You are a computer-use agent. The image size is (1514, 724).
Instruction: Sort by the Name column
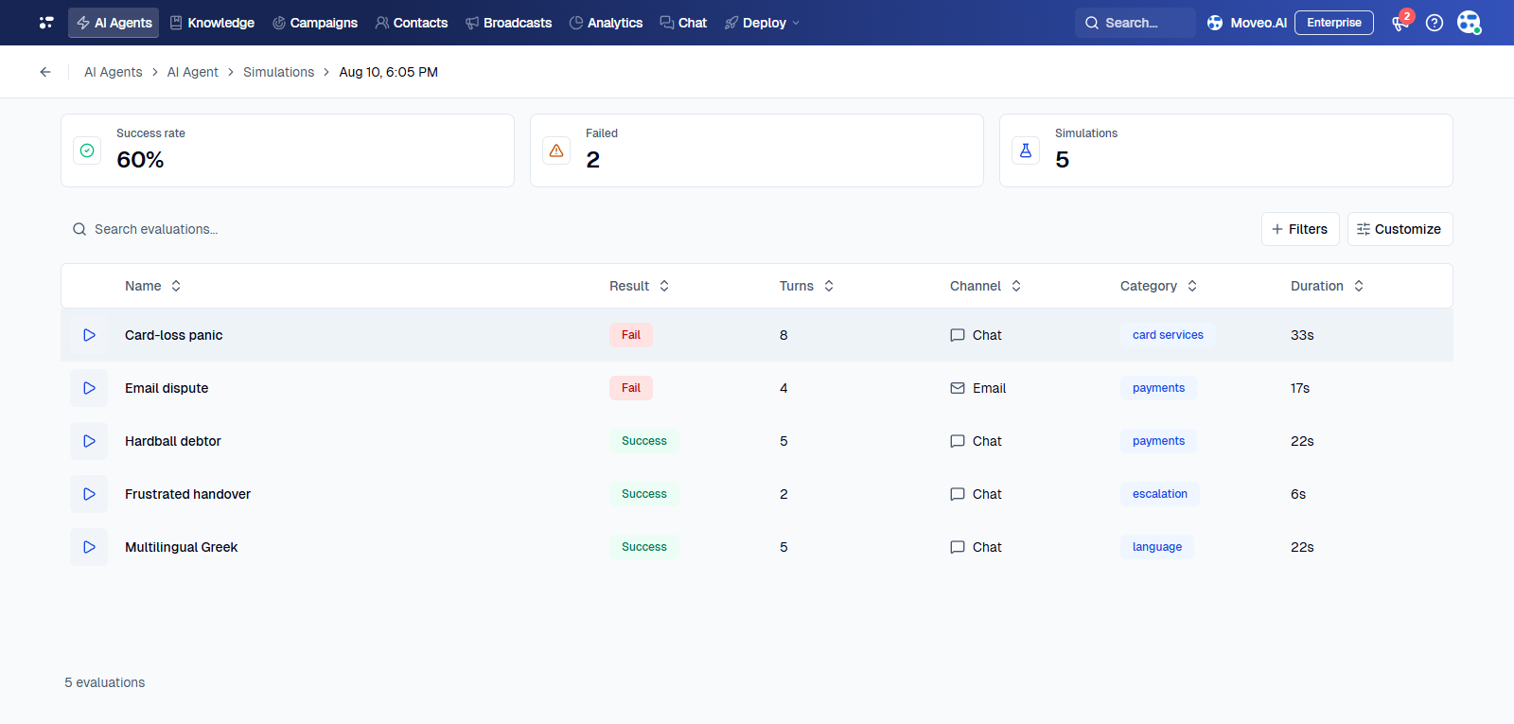pyautogui.click(x=152, y=286)
